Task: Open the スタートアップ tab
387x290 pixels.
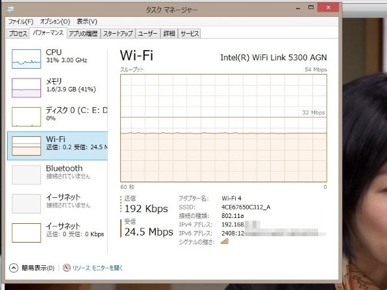Action: point(118,34)
